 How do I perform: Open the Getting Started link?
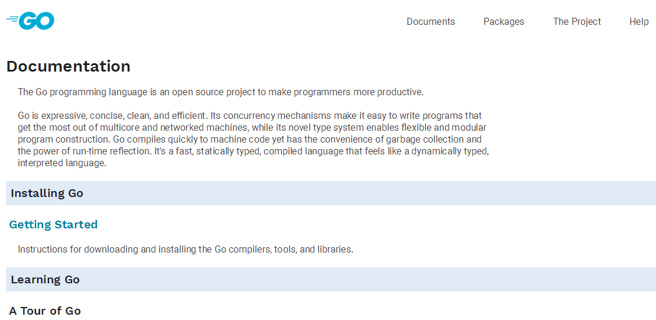pos(53,225)
